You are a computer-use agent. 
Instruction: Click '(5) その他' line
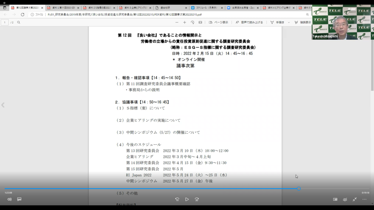pos(127,193)
